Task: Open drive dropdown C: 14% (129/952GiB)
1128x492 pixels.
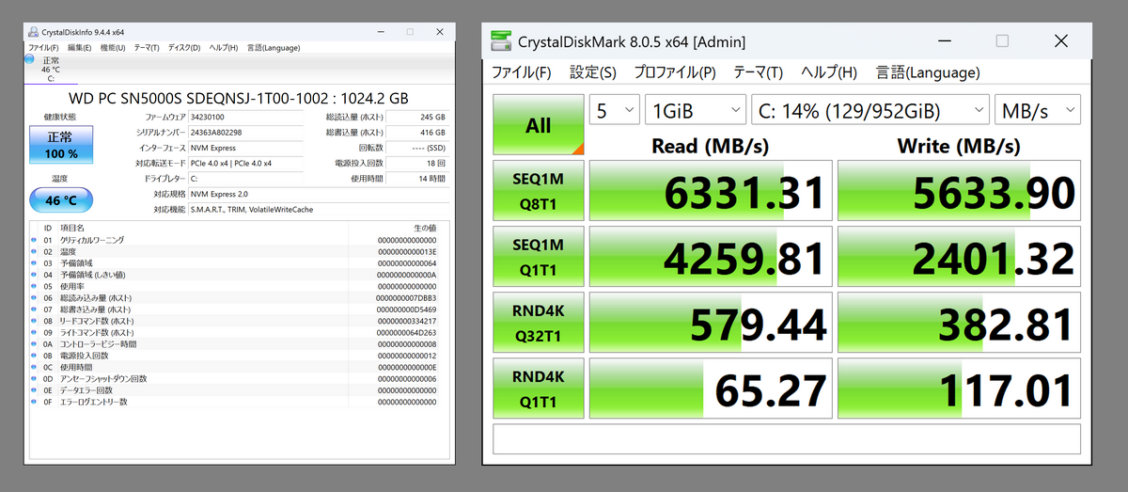Action: pos(870,110)
